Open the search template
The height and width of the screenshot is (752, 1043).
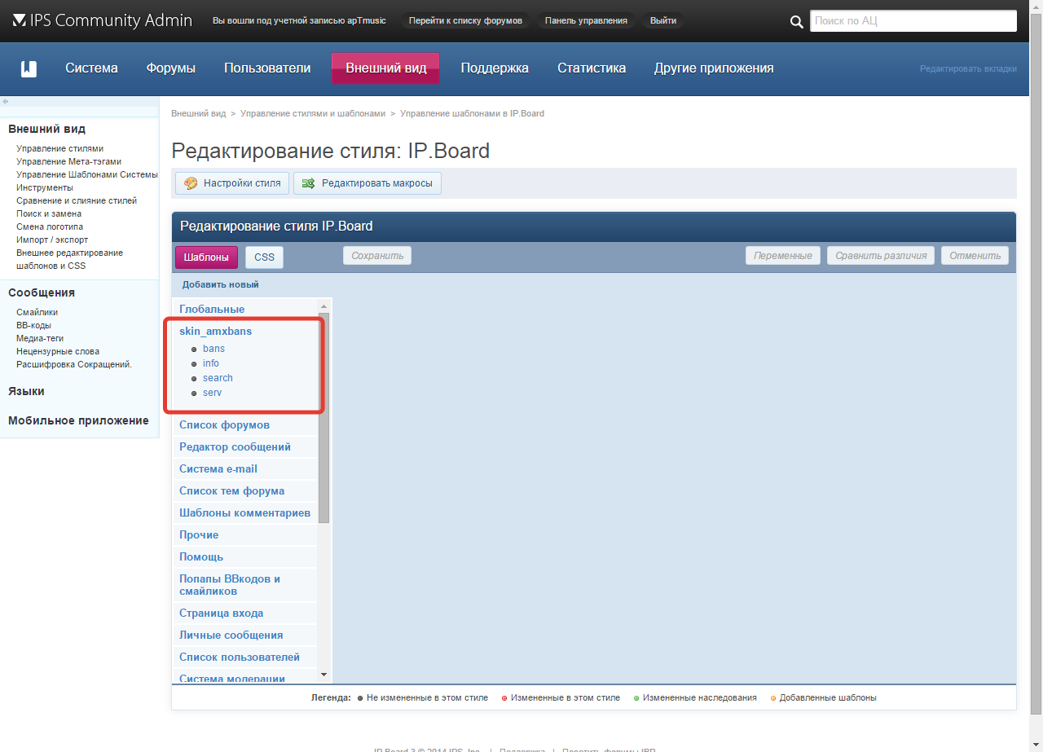click(x=218, y=378)
